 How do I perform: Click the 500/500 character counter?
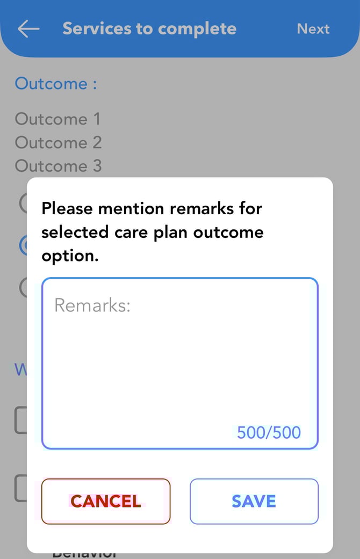[269, 433]
